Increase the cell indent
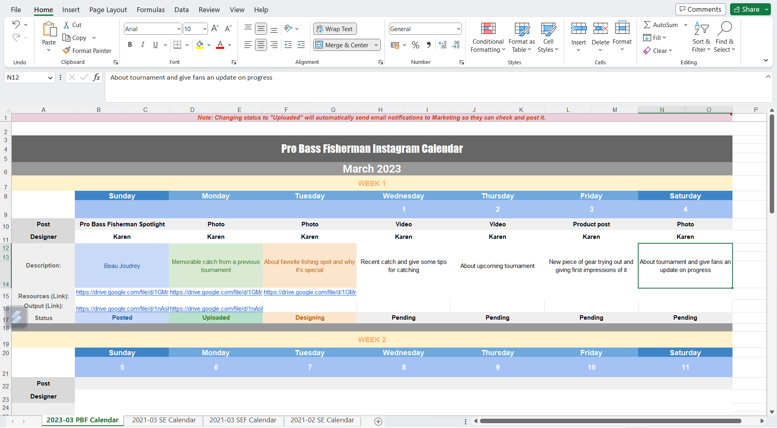Viewport: 777px width, 428px height. click(x=301, y=45)
